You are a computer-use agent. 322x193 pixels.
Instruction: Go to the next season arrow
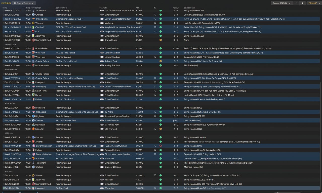303,3
